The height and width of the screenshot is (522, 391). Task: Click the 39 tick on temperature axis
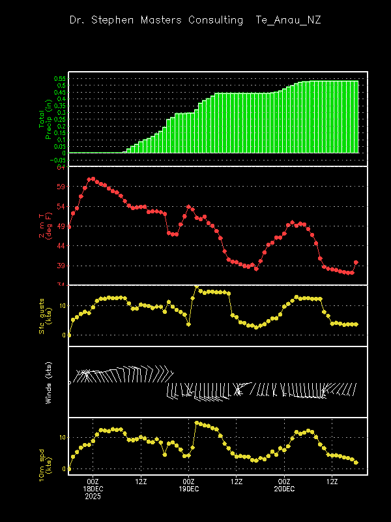[61, 266]
